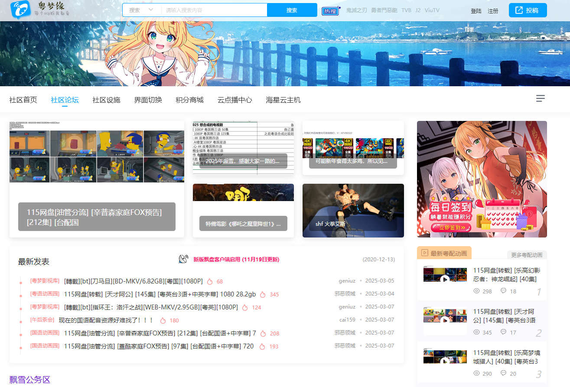This screenshot has height=387, width=570.
Task: Click the 登陆 login link
Action: tap(476, 11)
